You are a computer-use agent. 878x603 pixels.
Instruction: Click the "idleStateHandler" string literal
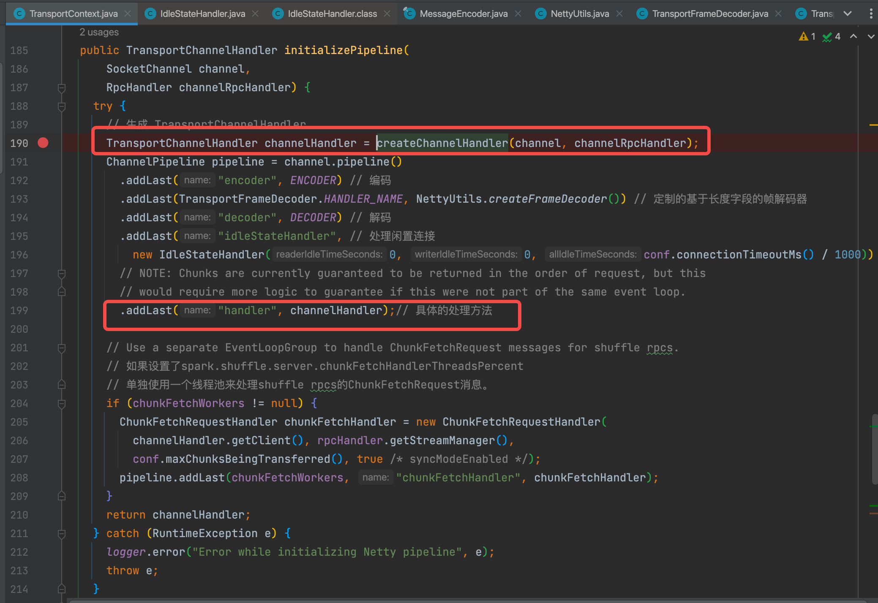(277, 236)
